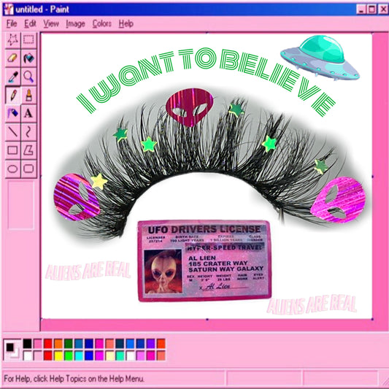This screenshot has width=389, height=389.
Task: Pick the Eraser tool
Action: pyautogui.click(x=12, y=58)
